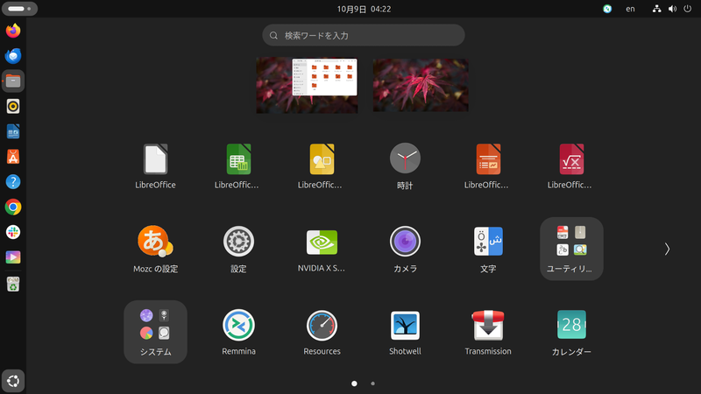
Task: Open the video player dock icon
Action: [x=13, y=257]
